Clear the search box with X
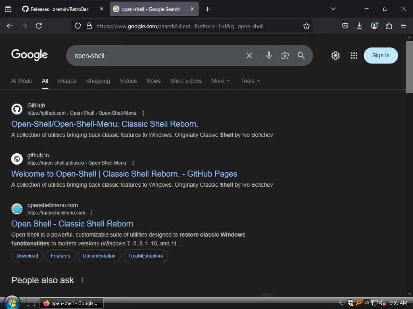Image resolution: width=413 pixels, height=309 pixels. 249,56
